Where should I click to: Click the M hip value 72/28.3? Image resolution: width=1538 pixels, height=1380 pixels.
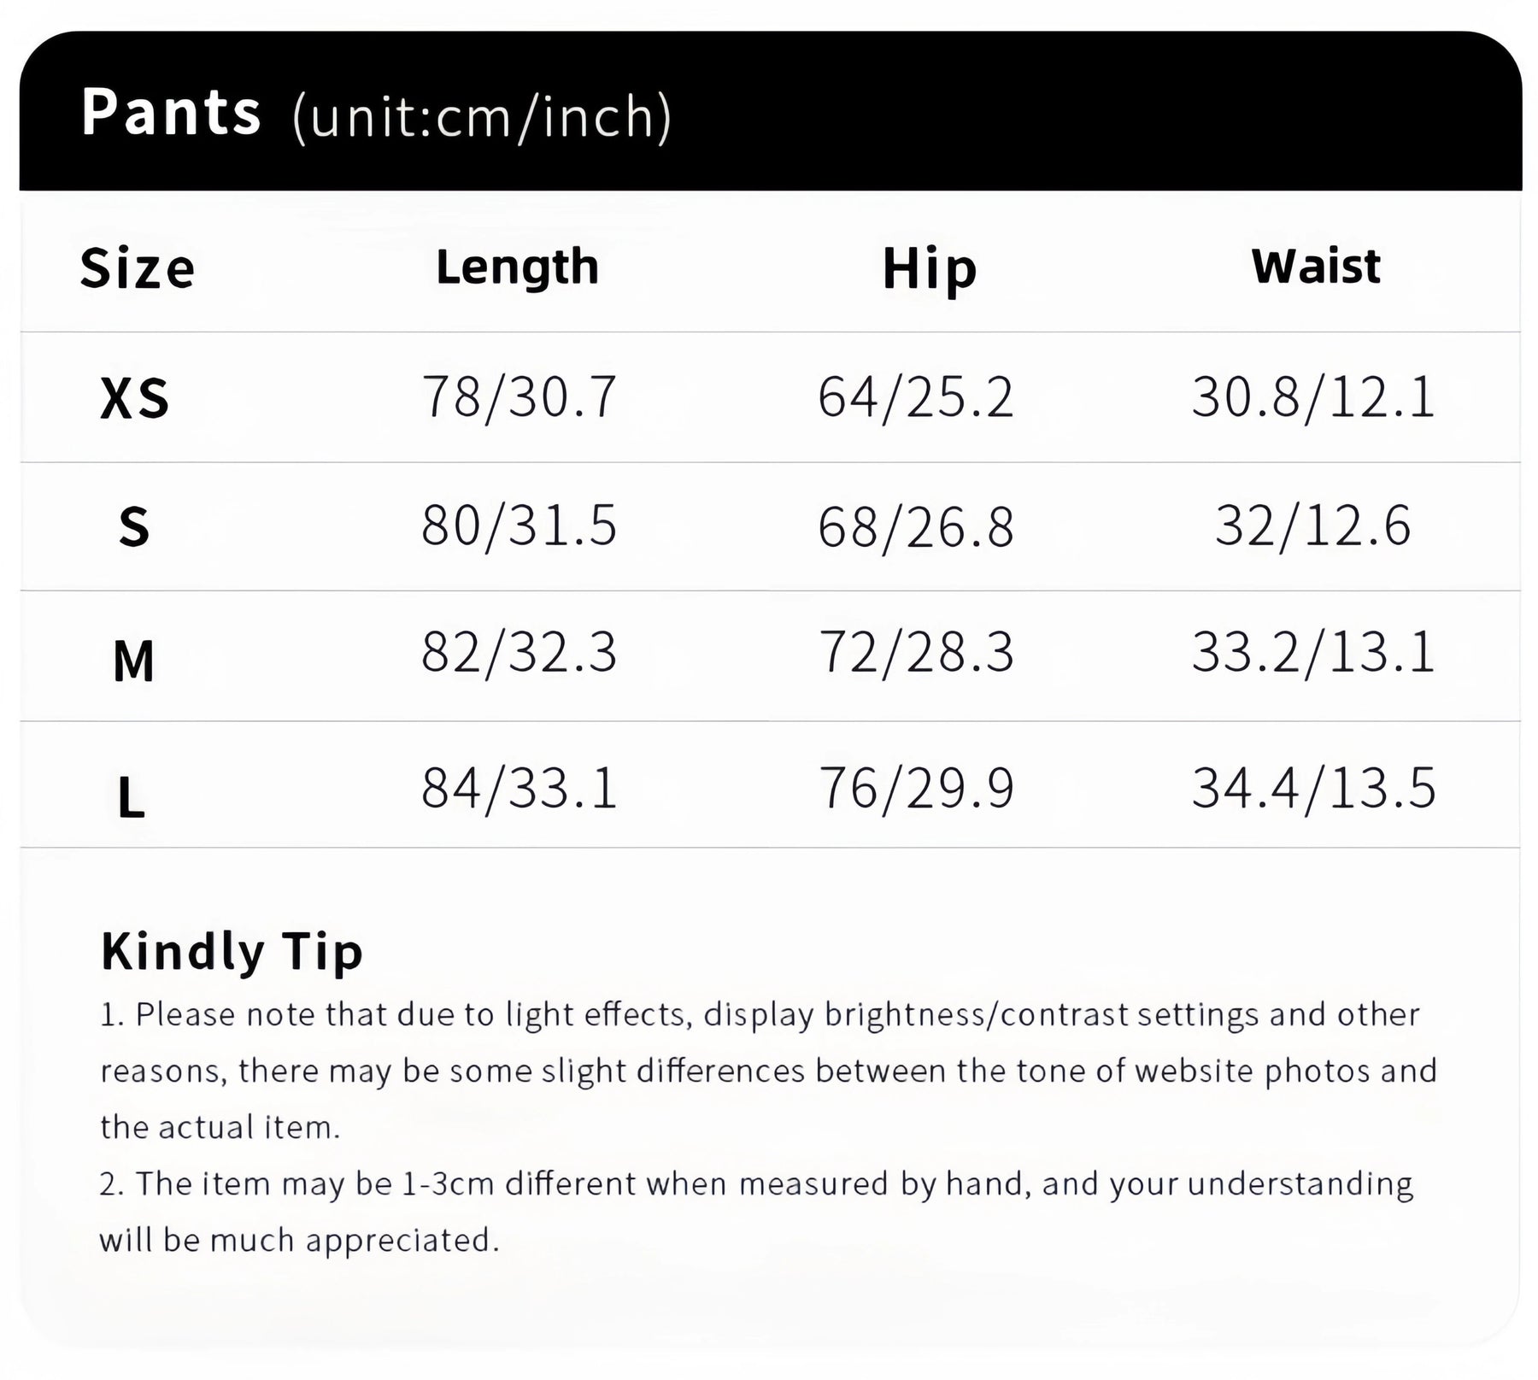pos(915,653)
